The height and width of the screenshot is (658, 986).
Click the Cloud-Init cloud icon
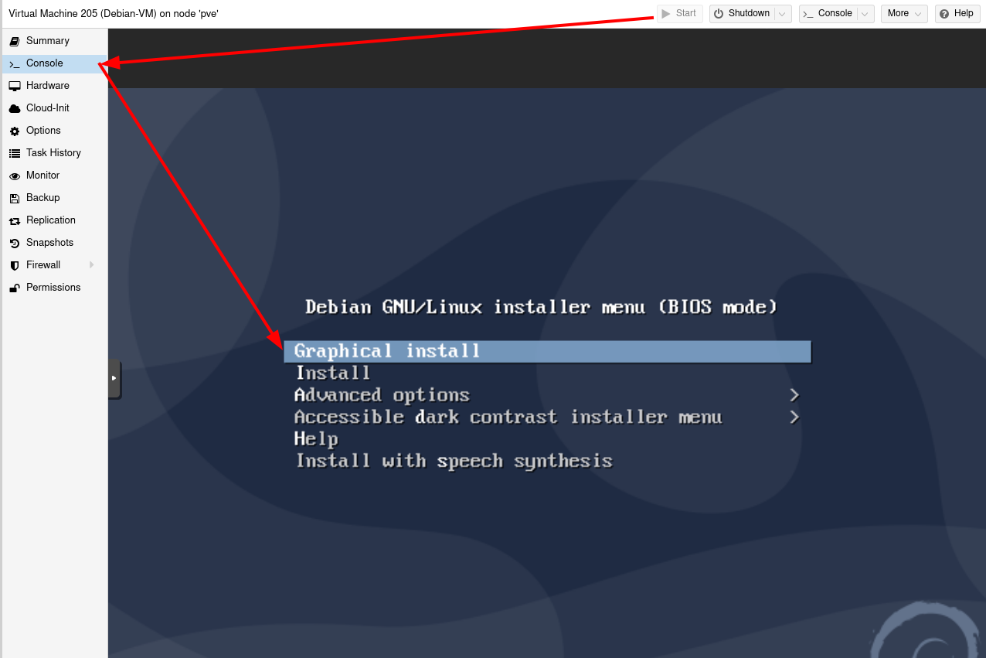[14, 108]
